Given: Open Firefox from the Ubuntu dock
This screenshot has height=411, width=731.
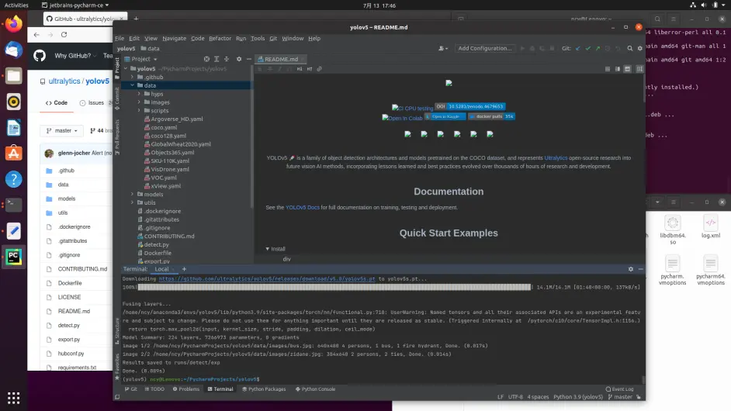Looking at the screenshot, I should pyautogui.click(x=13, y=24).
